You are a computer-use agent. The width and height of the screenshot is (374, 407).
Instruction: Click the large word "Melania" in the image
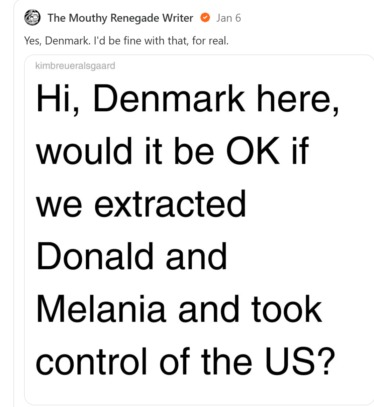[x=101, y=309]
